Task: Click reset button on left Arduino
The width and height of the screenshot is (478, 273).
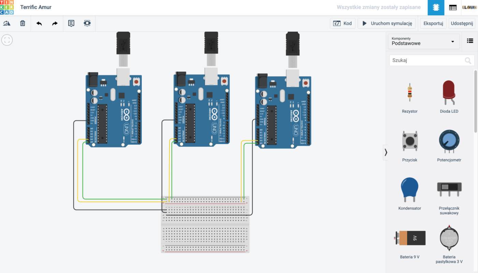Action: 136,81
